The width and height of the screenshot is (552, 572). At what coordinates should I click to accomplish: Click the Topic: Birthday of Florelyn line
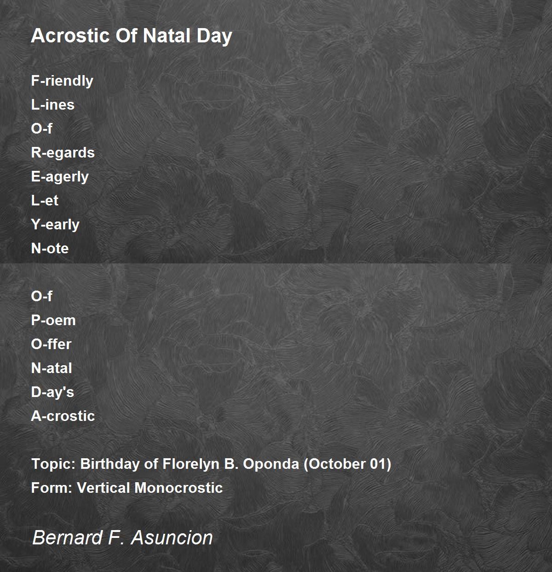211,464
